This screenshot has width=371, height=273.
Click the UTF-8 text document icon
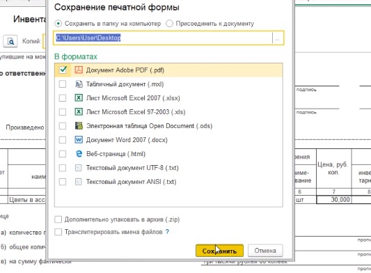tap(79, 168)
